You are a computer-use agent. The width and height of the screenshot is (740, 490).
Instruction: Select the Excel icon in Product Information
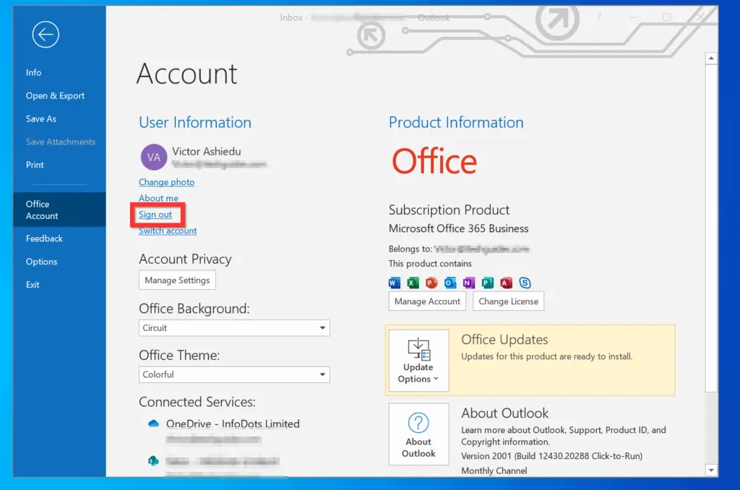click(411, 283)
